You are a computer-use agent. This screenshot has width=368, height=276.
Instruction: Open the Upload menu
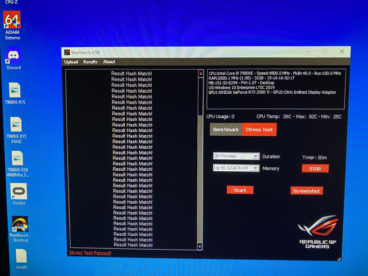71,62
